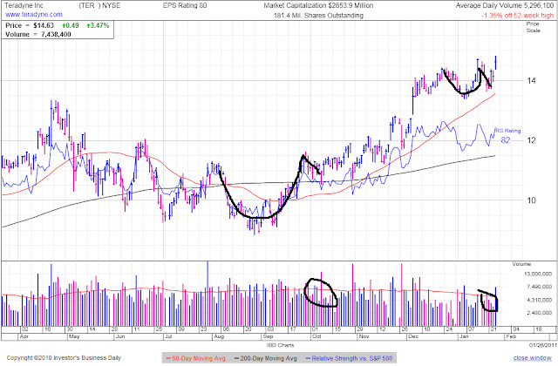The height and width of the screenshot is (366, 558).
Task: Click the -1.35% off 52-week high text
Action: tap(517, 16)
